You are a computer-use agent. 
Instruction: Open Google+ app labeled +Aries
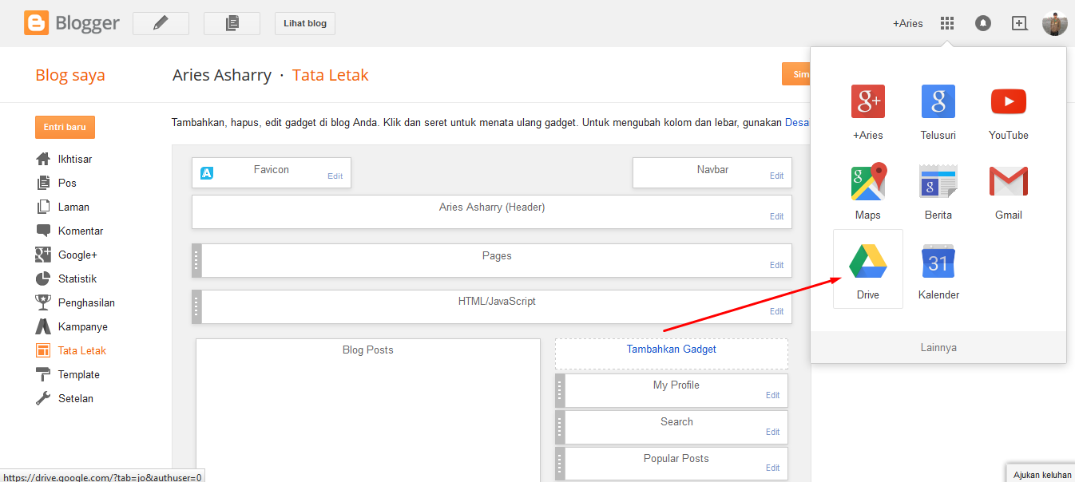pos(868,110)
